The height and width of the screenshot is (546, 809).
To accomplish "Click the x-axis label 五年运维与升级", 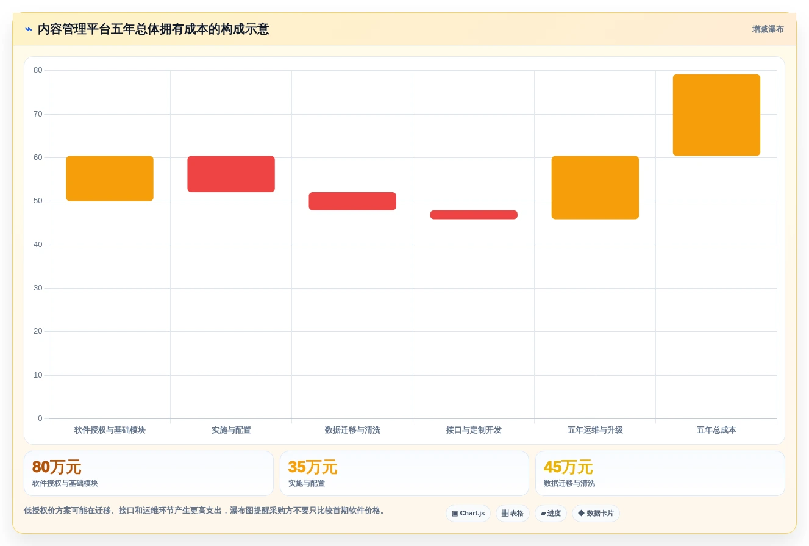I will pyautogui.click(x=595, y=430).
